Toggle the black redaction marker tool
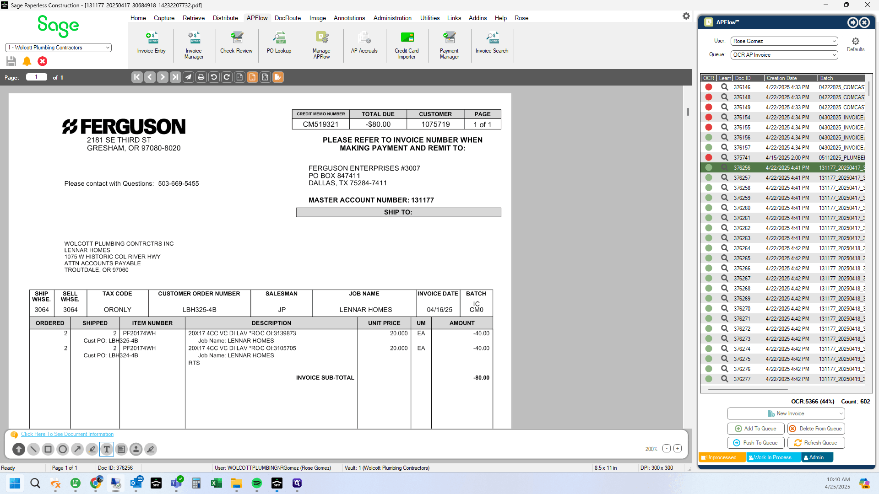Screen dimensions: 879x494 (x=151, y=449)
